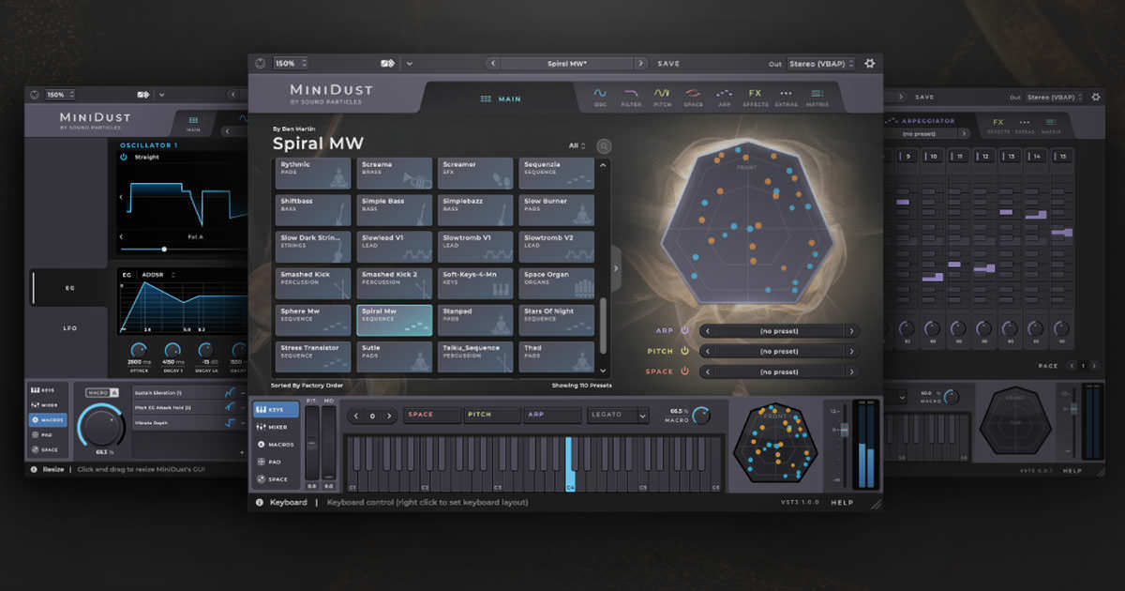Screen dimensions: 1125x591
Task: Click HELP in the right window
Action: click(1072, 471)
